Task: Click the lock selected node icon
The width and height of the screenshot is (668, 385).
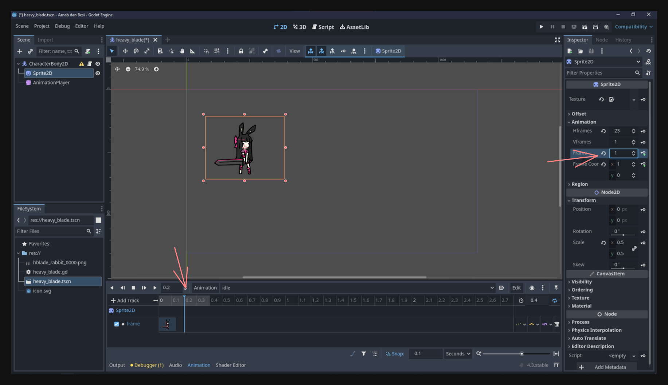Action: tap(241, 51)
